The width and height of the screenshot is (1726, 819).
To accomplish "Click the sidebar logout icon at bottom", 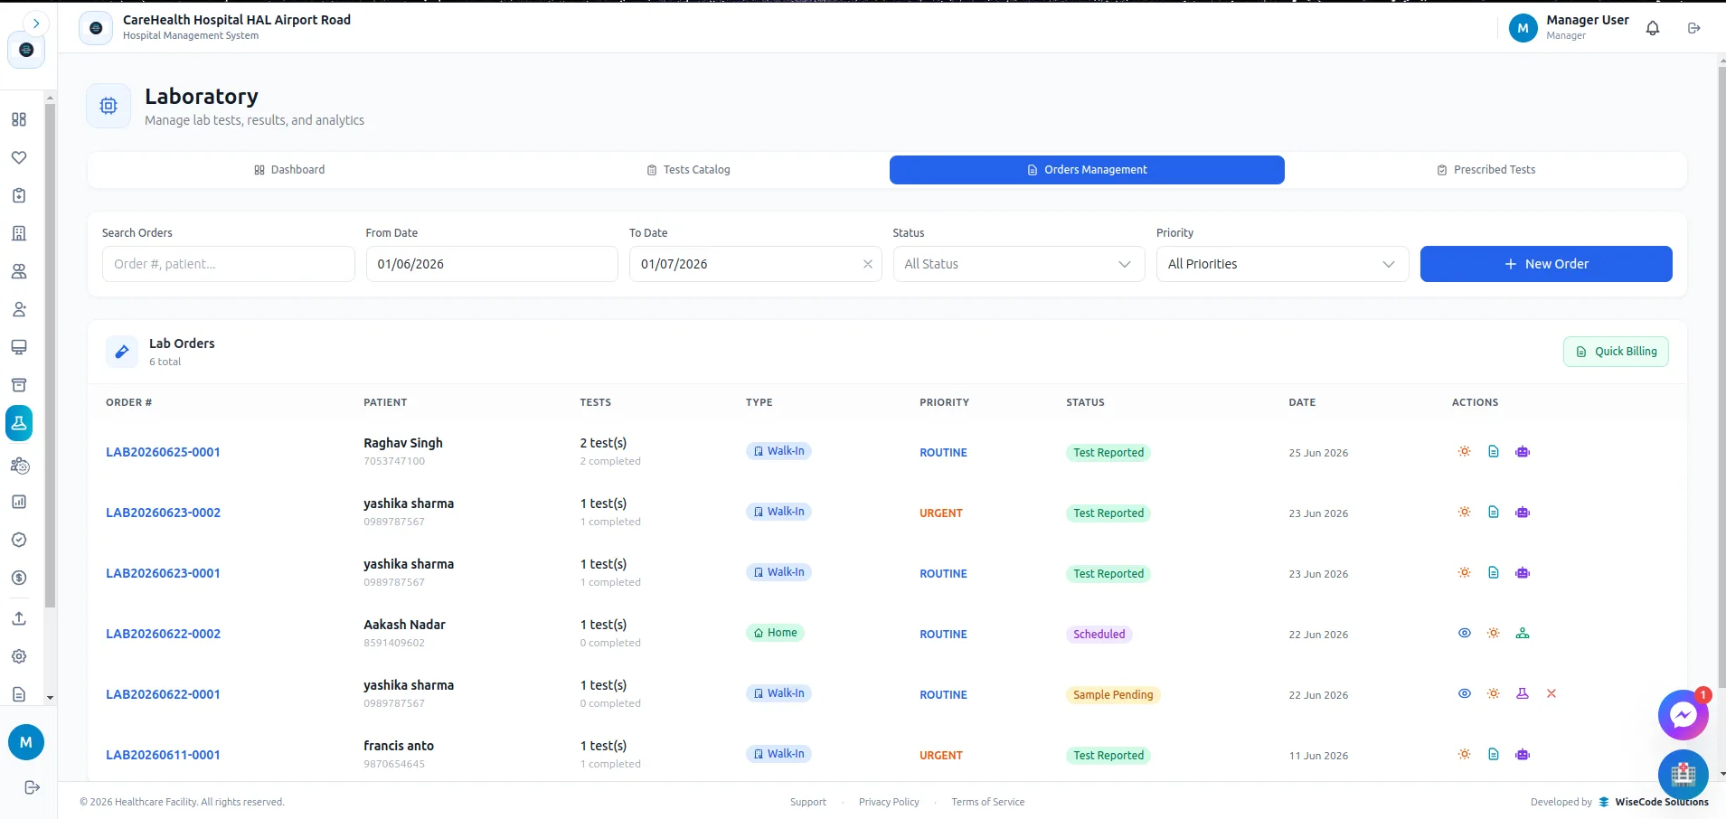I will [x=32, y=787].
